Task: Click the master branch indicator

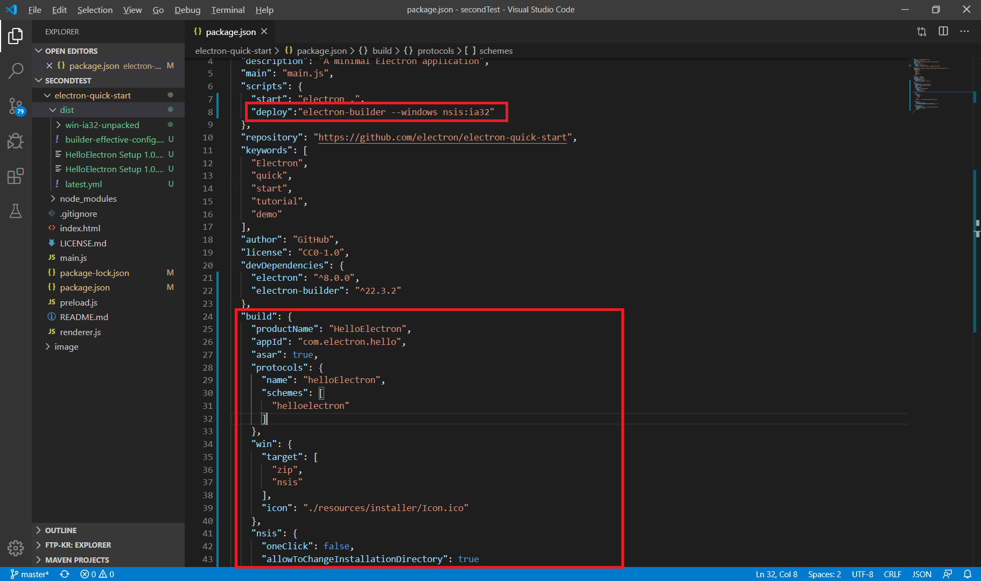Action: pyautogui.click(x=30, y=574)
